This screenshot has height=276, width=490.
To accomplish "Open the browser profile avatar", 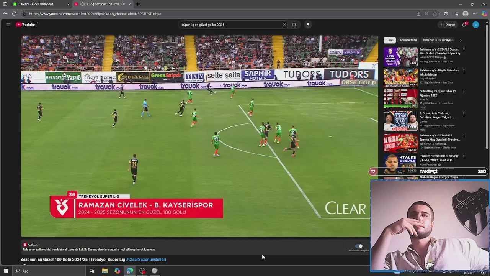I will pyautogui.click(x=465, y=14).
